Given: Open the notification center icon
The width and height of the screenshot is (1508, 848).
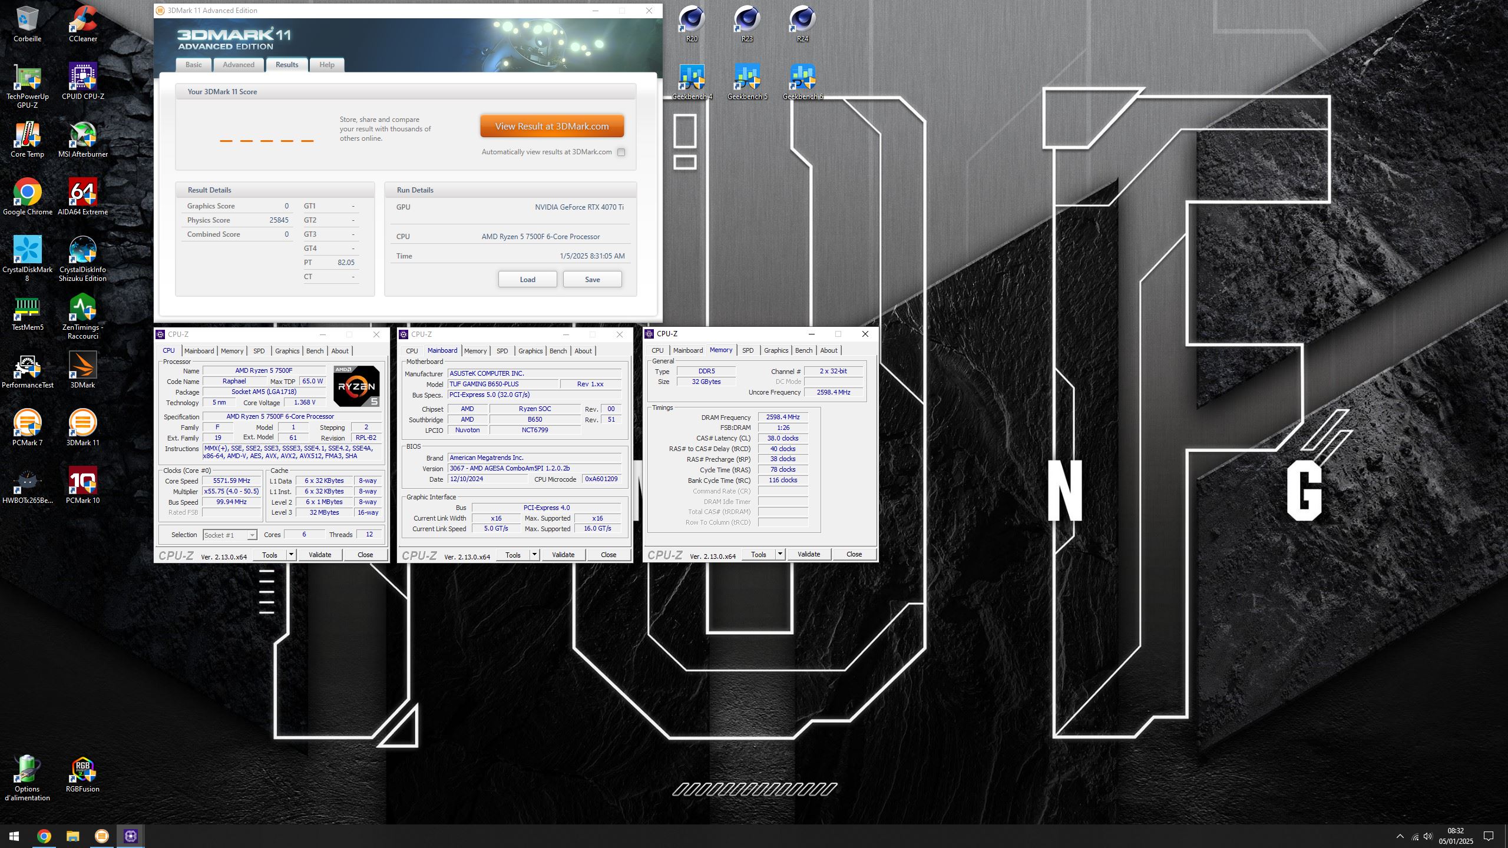Looking at the screenshot, I should [x=1489, y=836].
